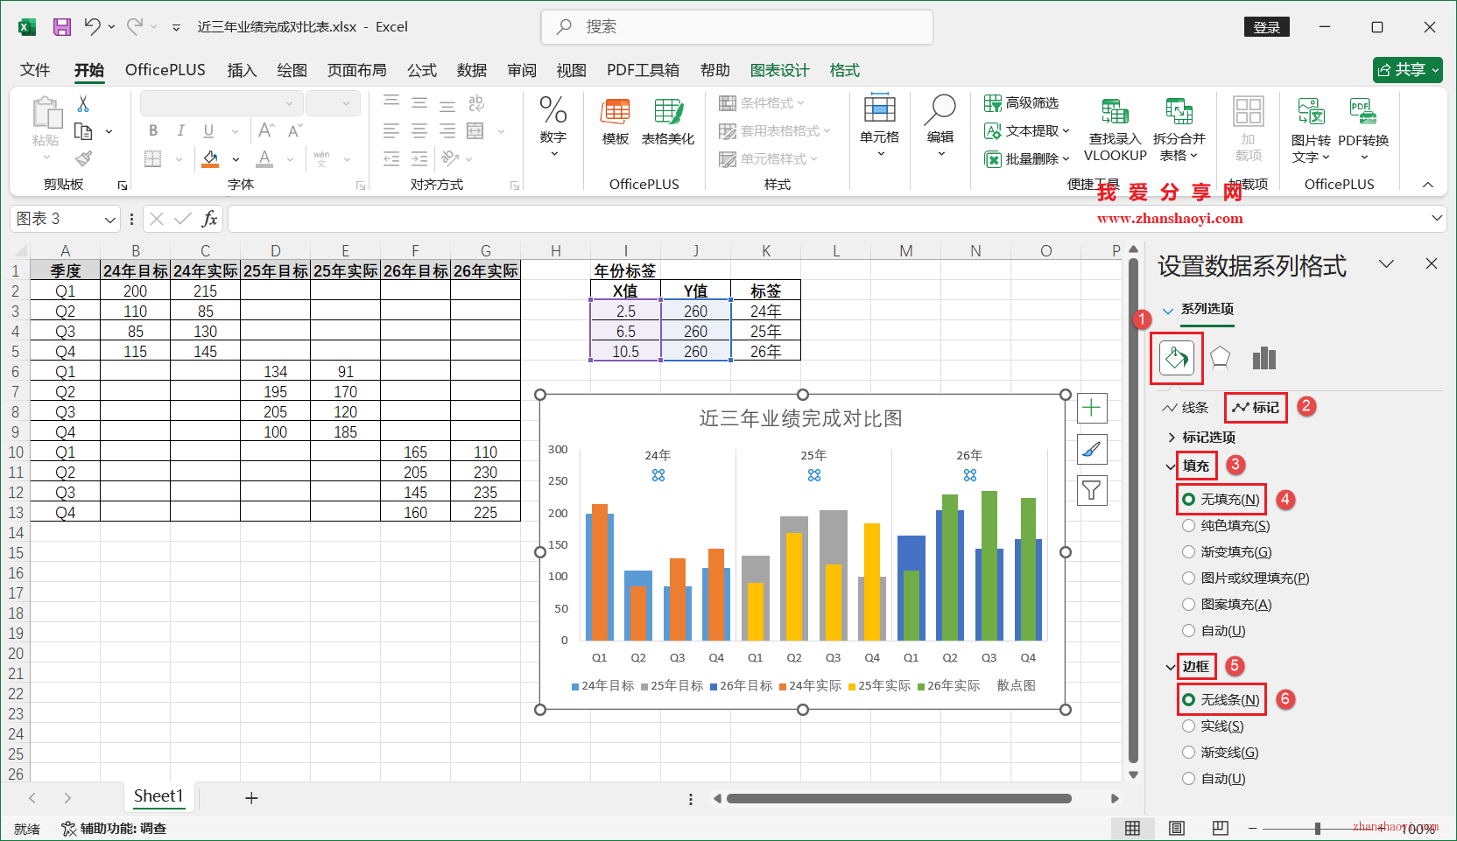Undo the last action
The height and width of the screenshot is (841, 1457).
(92, 27)
